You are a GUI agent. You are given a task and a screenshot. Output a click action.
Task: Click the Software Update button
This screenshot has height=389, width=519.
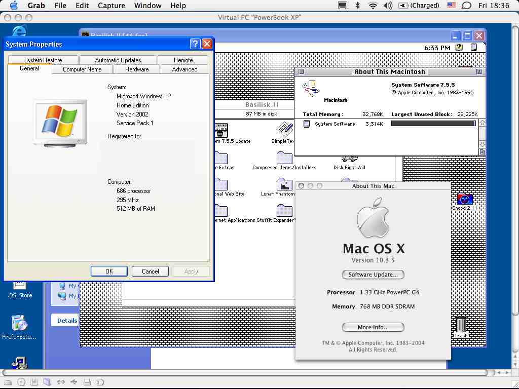tap(373, 275)
